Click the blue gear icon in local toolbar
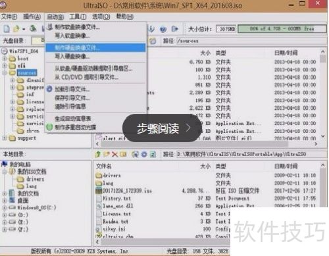Viewport: 329px width, 256px height. (144, 155)
